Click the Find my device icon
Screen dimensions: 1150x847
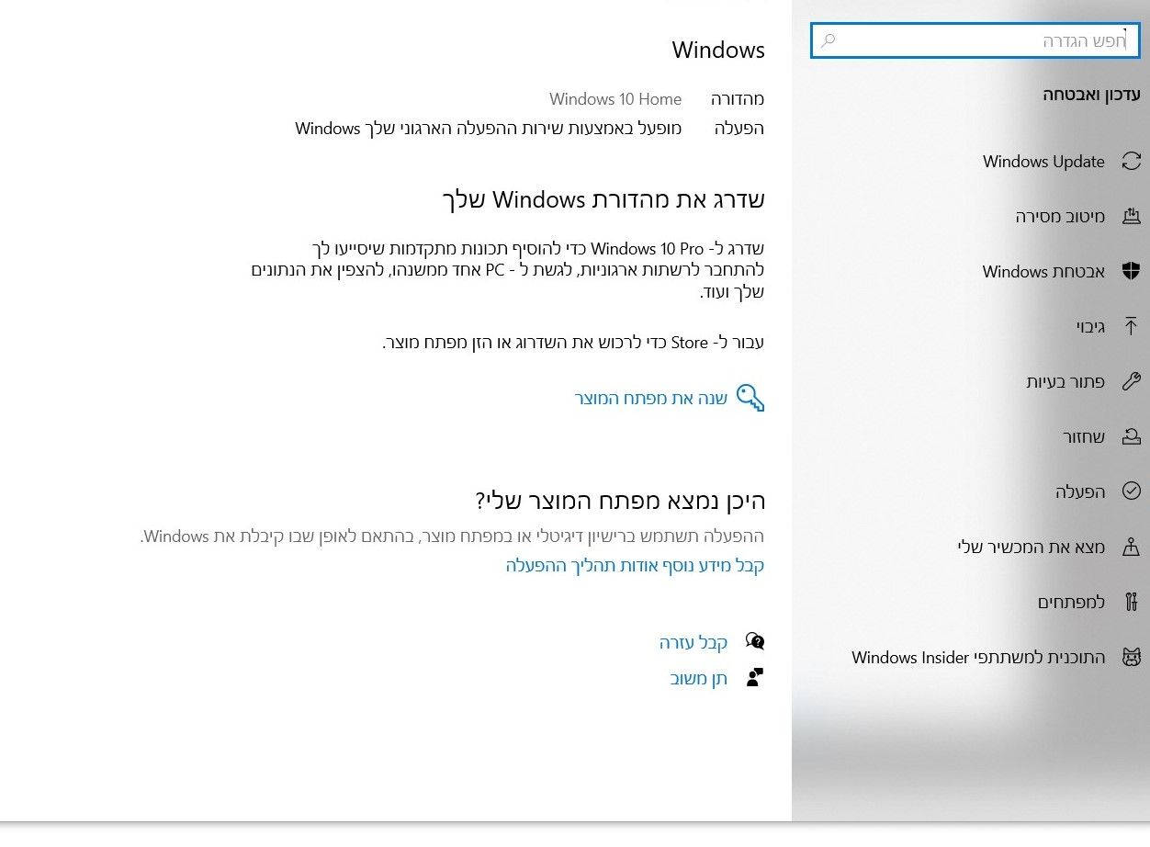tap(1131, 547)
